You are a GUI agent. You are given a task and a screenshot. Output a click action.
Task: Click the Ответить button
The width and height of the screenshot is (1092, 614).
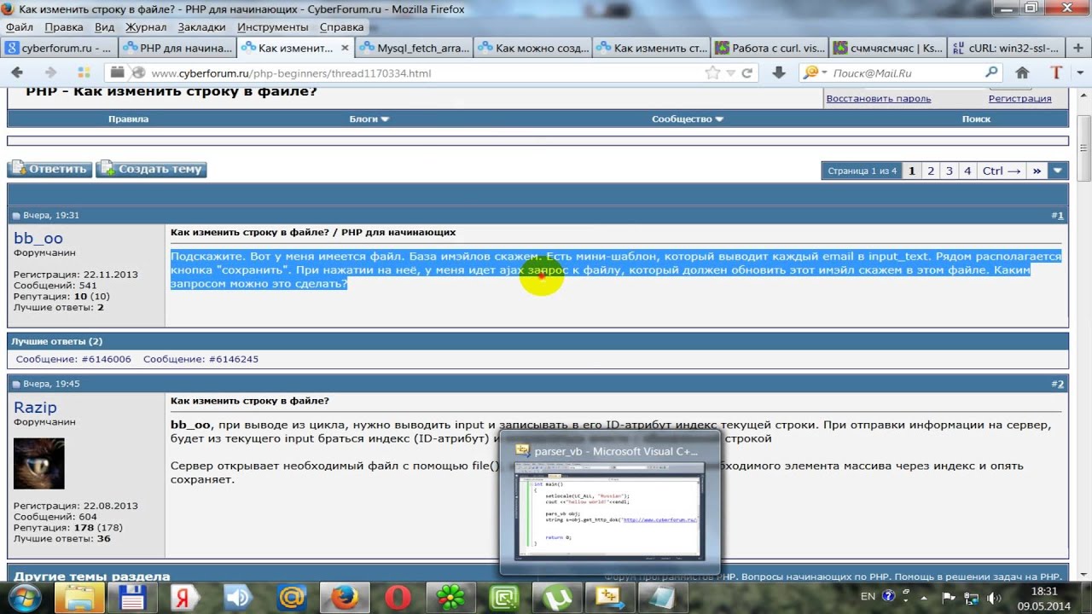click(x=49, y=169)
